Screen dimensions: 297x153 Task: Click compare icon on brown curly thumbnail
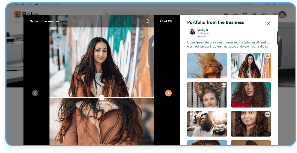point(267,114)
